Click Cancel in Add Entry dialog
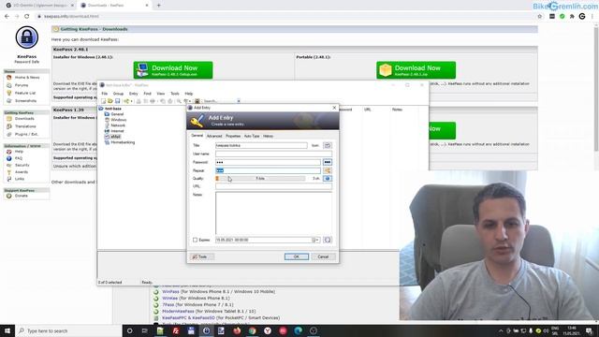This screenshot has height=337, width=599. click(x=323, y=256)
